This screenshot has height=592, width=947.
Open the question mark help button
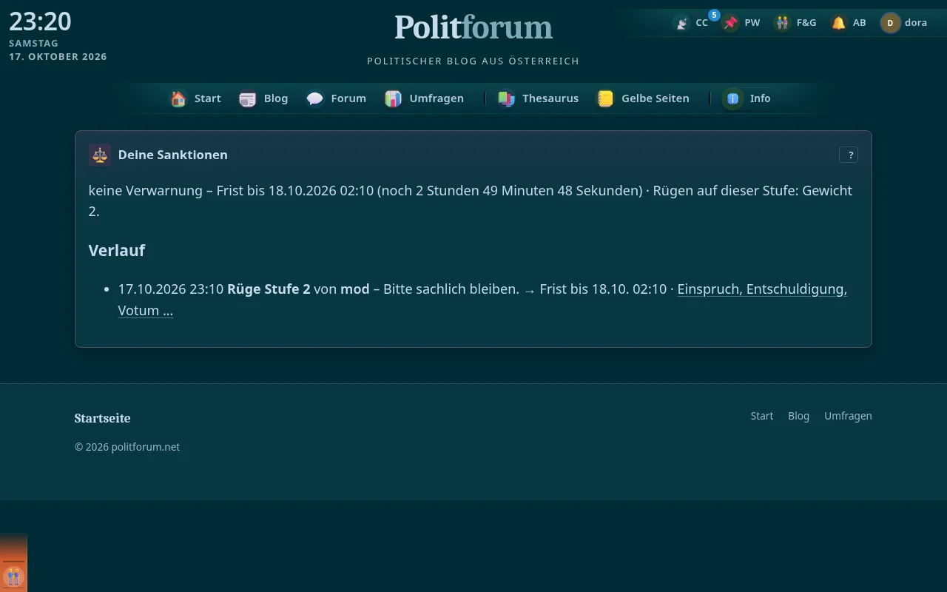849,155
